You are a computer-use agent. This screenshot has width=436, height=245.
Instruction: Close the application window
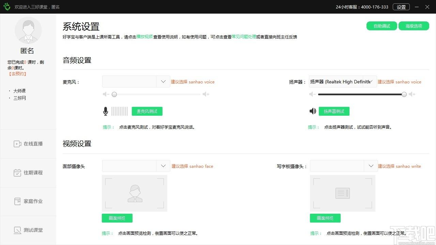pyautogui.click(x=427, y=7)
